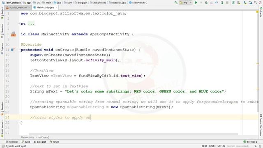The image size is (263, 148).
Task: Expand the folded import statements on line 3
Action: click(19, 24)
